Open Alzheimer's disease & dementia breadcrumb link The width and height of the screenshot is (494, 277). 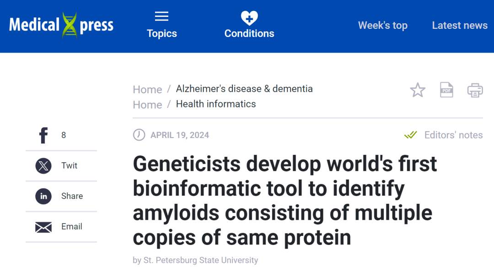244,89
